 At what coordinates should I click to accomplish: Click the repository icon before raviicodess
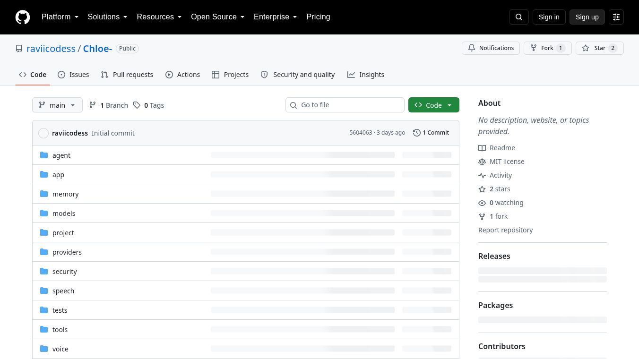click(19, 49)
